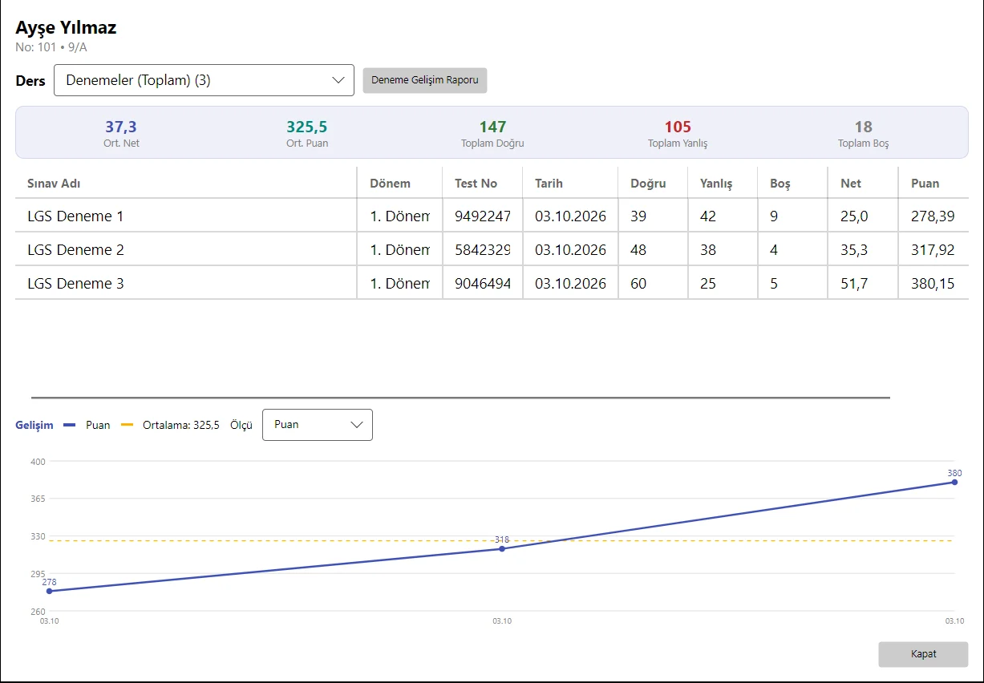
Task: Select the LGS Deneme 3 row
Action: coord(492,284)
